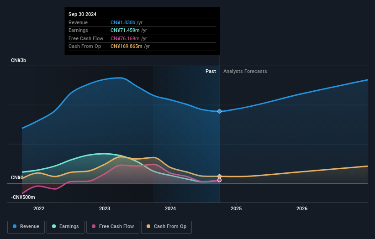Select the 2023 x-axis label
Screen dimensions: 375x239
pyautogui.click(x=105, y=208)
